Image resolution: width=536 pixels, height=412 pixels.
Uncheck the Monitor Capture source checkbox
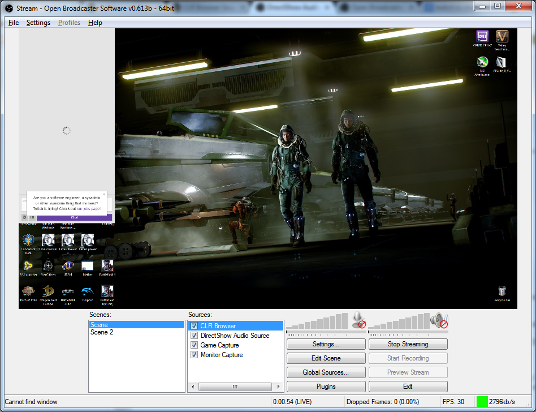click(x=194, y=354)
